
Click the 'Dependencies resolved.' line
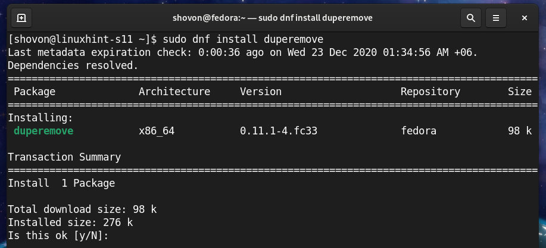73,65
